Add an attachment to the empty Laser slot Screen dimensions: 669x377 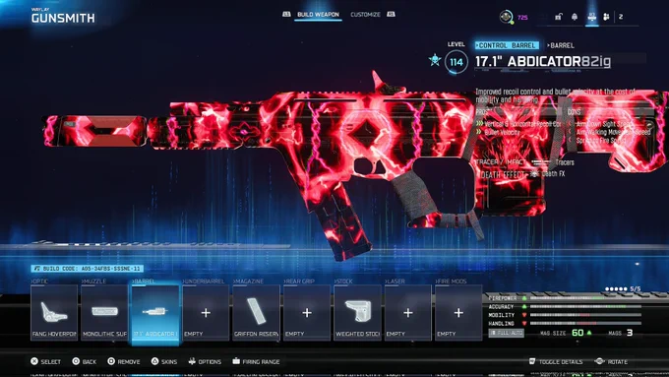[408, 313]
